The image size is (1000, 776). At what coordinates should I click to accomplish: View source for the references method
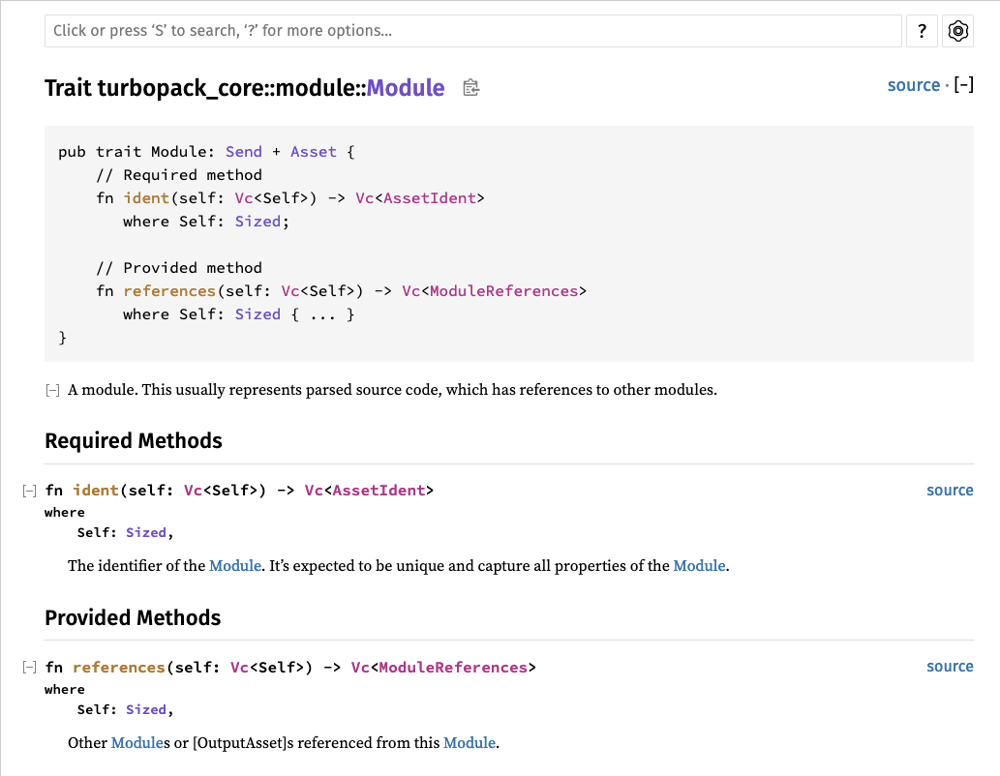point(950,667)
